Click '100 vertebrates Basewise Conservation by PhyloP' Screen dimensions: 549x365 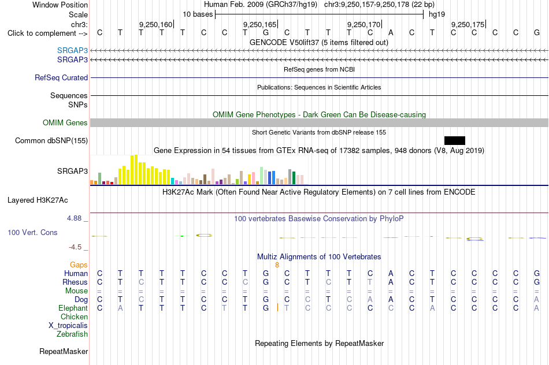[319, 219]
